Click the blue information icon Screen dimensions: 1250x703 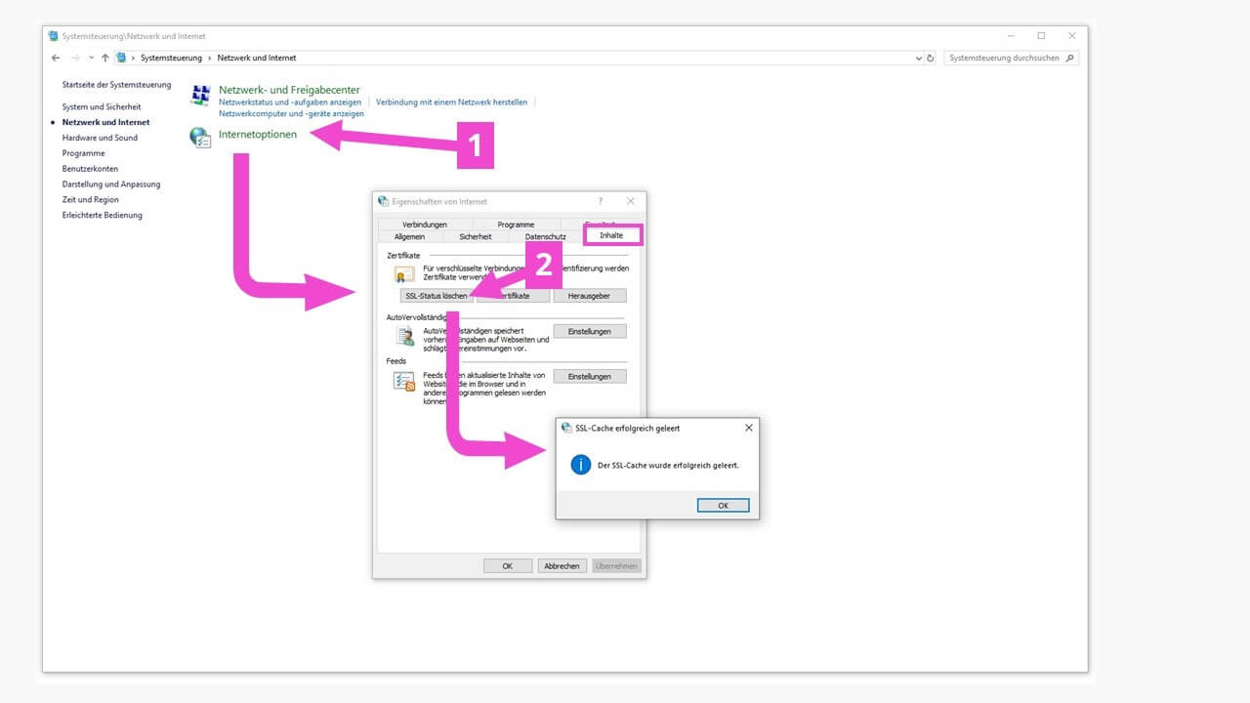(x=581, y=465)
